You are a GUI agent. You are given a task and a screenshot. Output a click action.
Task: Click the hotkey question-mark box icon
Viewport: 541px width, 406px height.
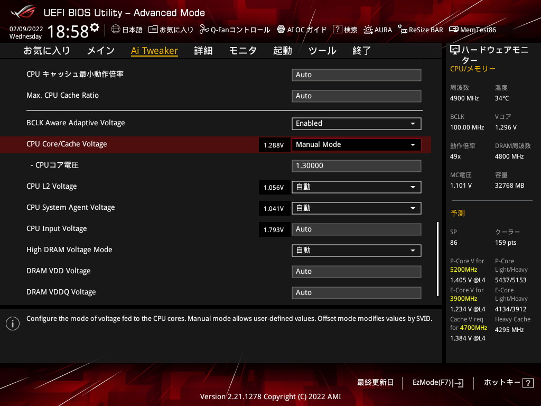click(528, 383)
